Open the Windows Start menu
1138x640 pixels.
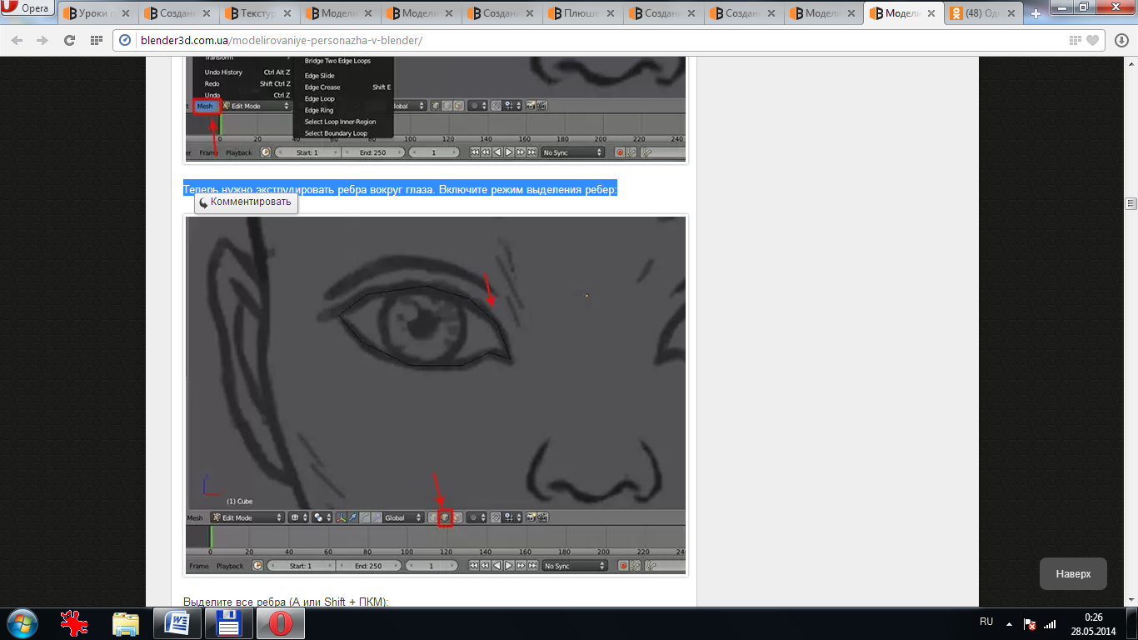coord(22,623)
